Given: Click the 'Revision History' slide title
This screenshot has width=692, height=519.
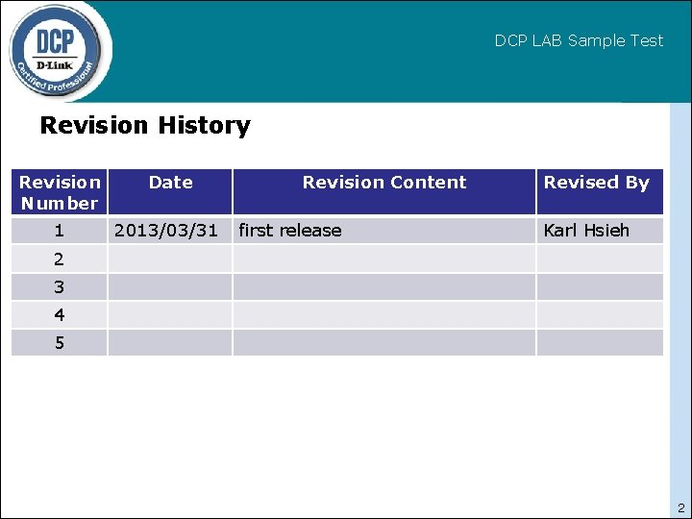Looking at the screenshot, I should [145, 125].
